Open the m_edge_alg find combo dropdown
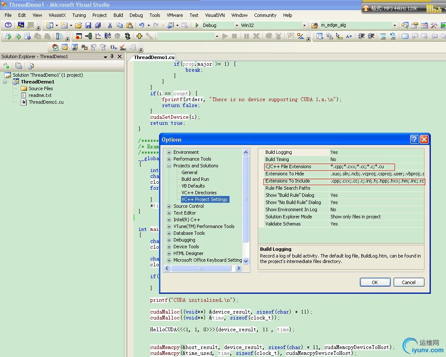446x357 pixels. 395,25
